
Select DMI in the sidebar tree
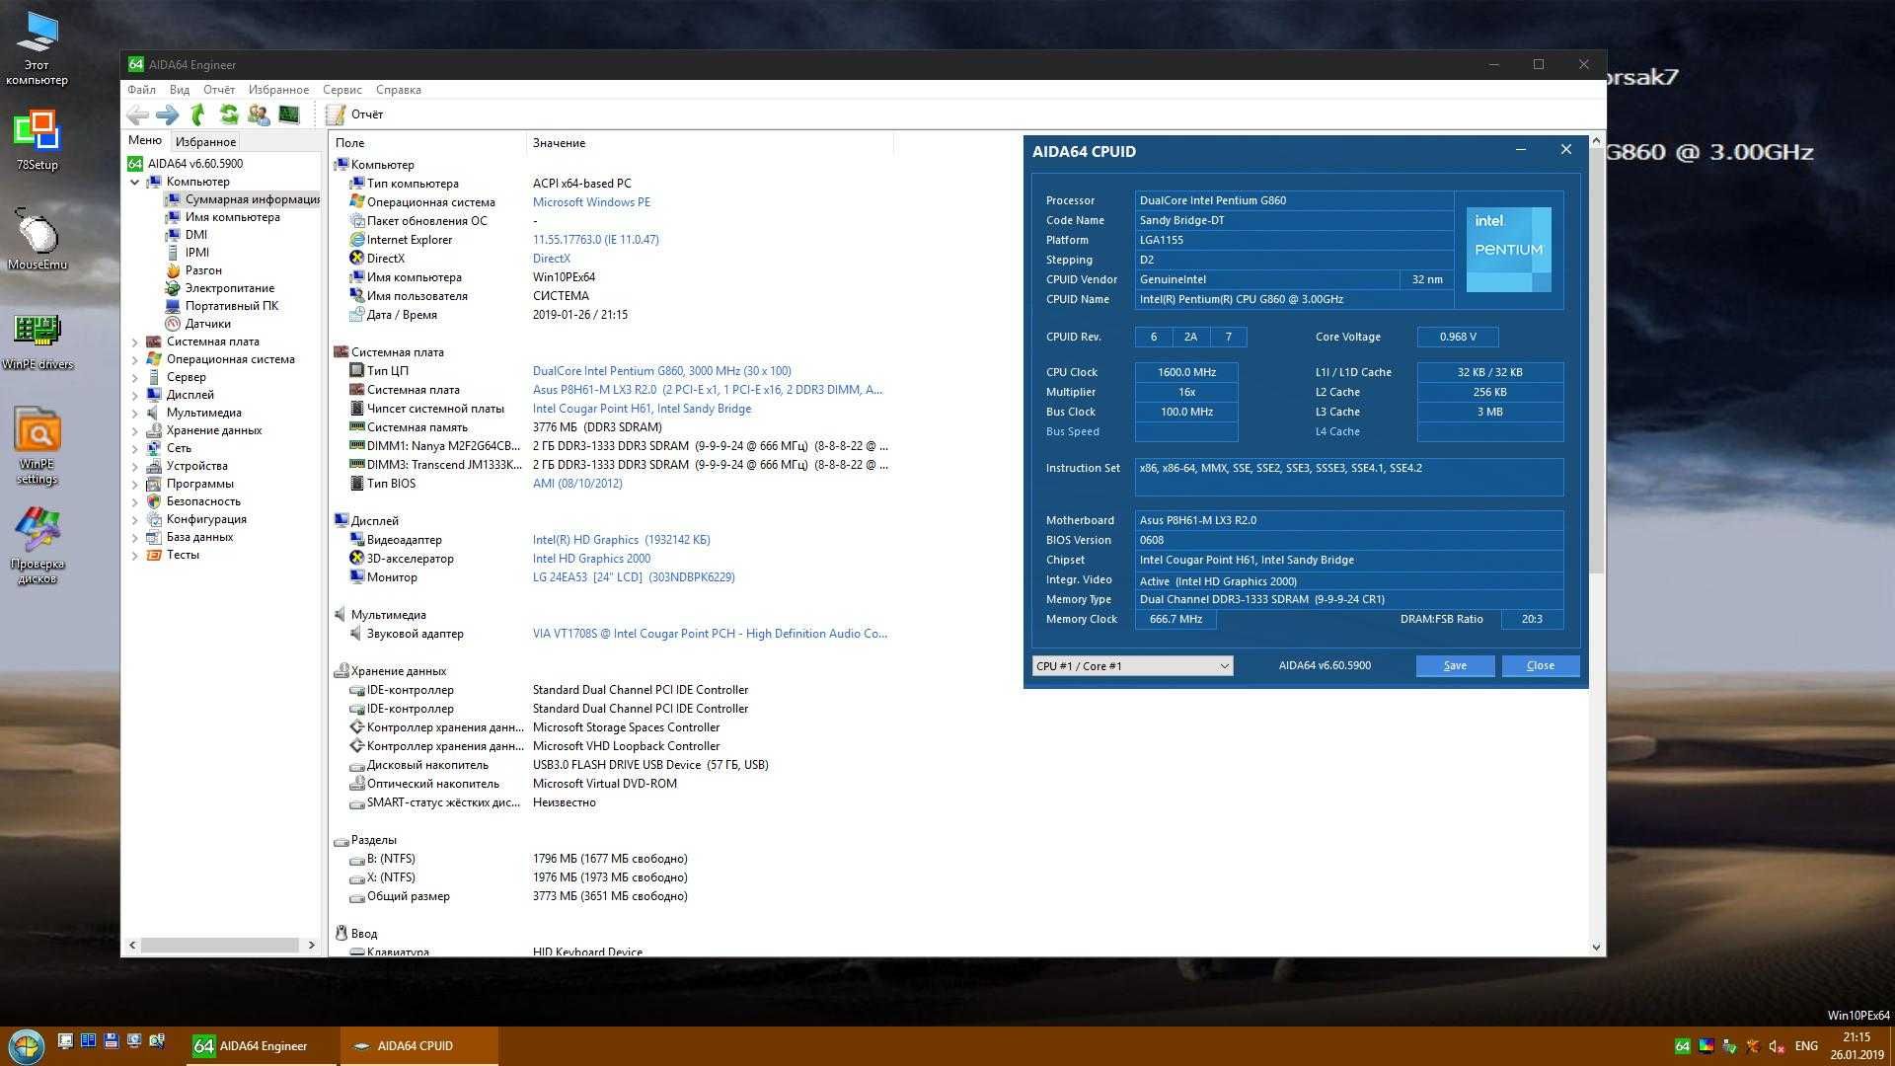click(x=196, y=235)
